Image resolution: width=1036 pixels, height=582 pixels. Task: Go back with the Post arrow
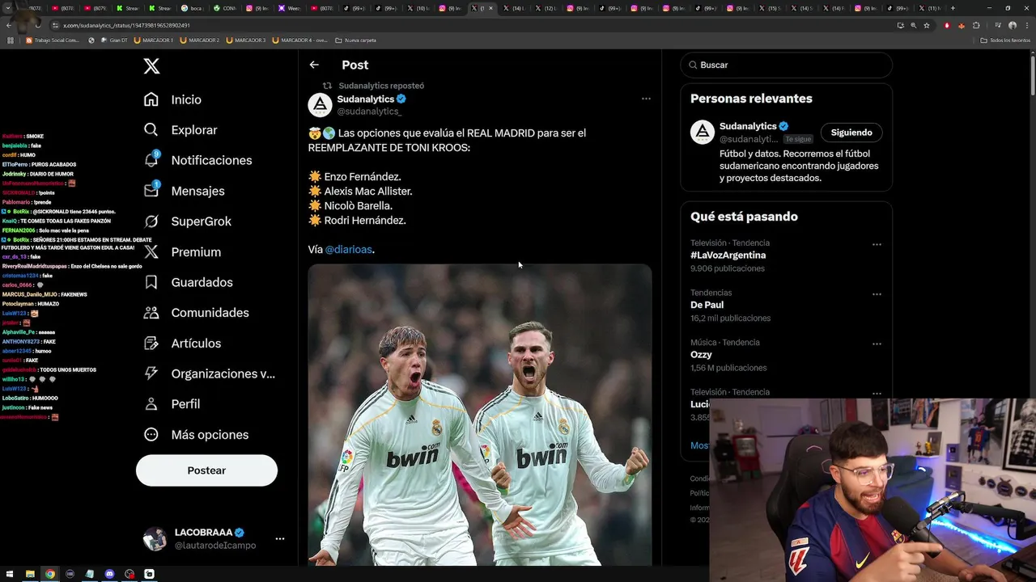(314, 65)
